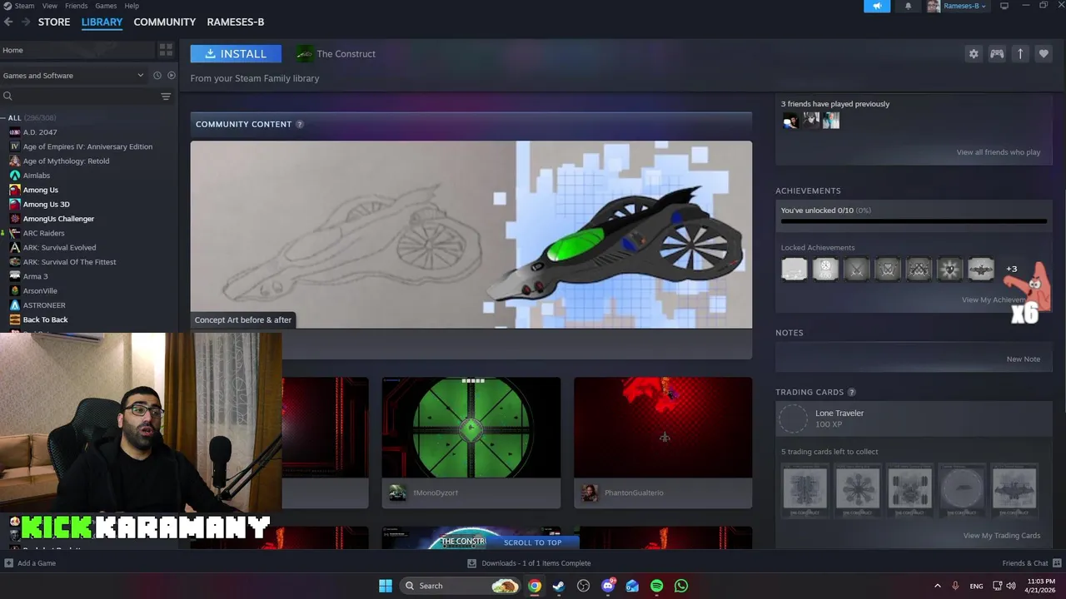Click the blue INSTALL button

[236, 54]
